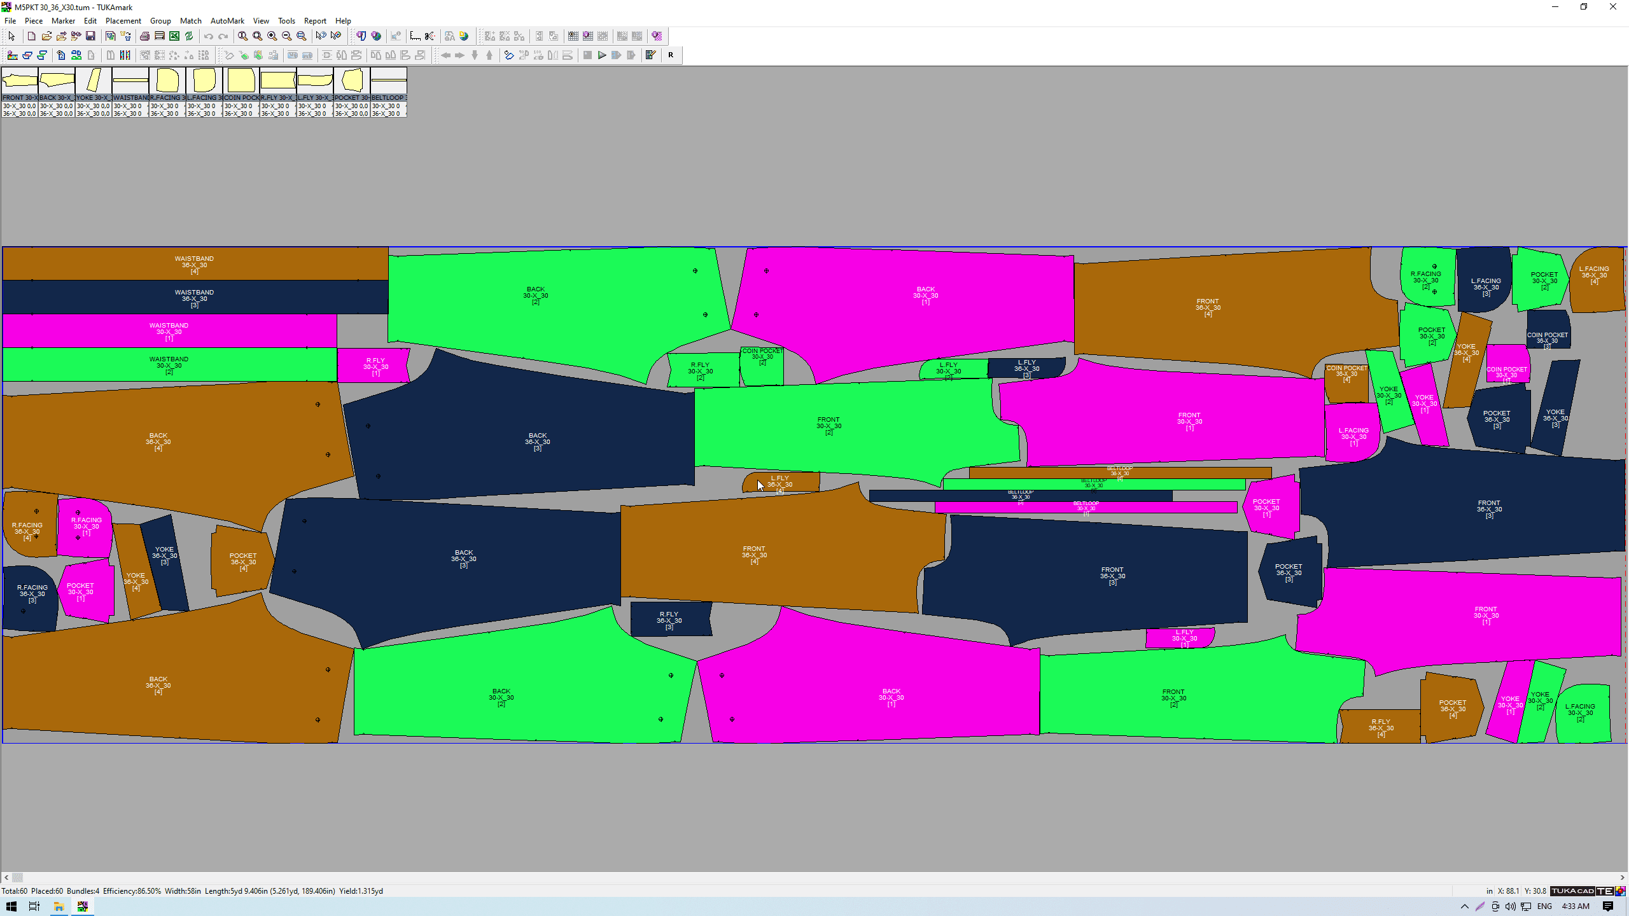
Task: Select the FRONT piece thumbnail in piece bar
Action: tap(20, 81)
